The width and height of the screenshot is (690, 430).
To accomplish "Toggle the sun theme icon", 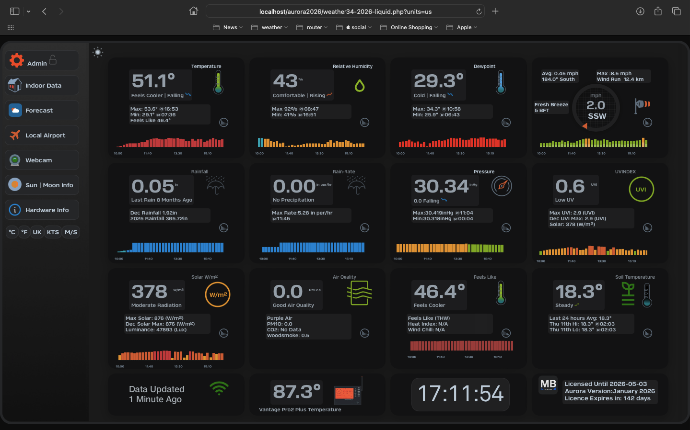I will (98, 52).
